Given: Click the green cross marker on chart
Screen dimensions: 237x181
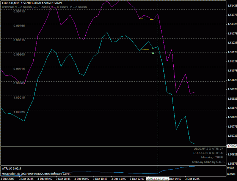Looking at the screenshot, I should click(153, 53).
